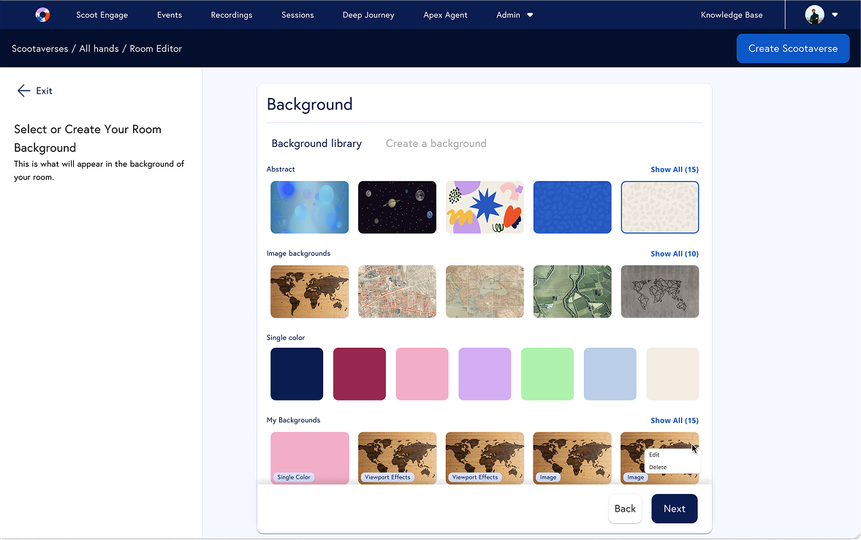Open the user profile avatar
This screenshot has width=861, height=540.
coord(814,15)
